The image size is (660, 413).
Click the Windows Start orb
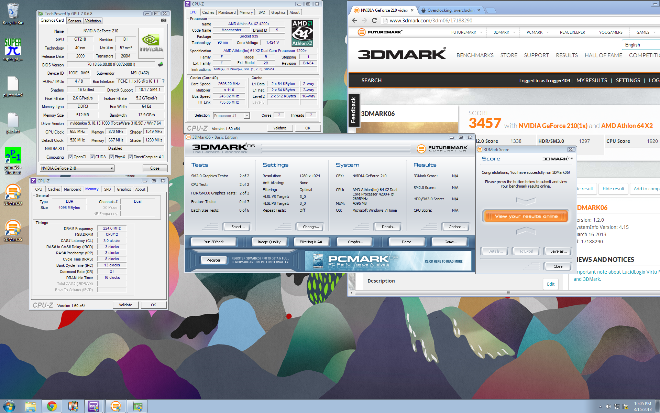point(9,406)
